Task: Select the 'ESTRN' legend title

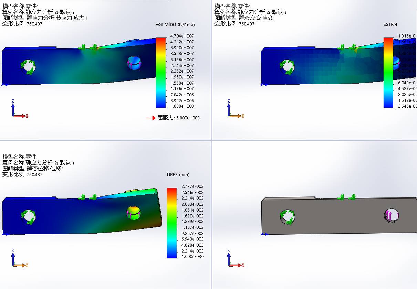Action: coord(390,24)
